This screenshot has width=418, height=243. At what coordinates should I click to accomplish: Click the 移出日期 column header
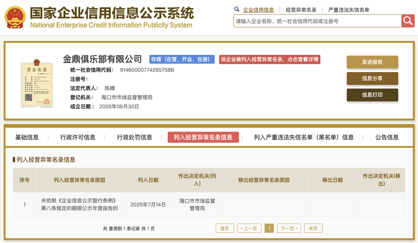333,180
